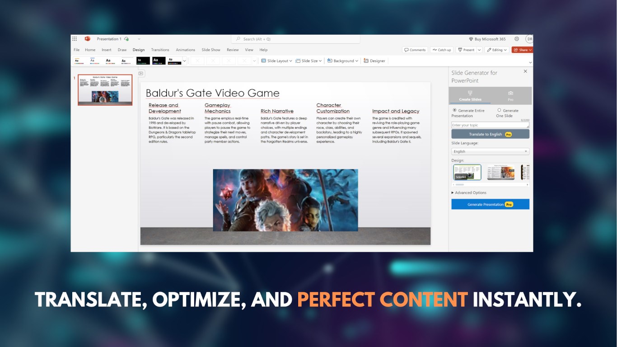Expand Advanced Options section
617x347 pixels.
469,192
